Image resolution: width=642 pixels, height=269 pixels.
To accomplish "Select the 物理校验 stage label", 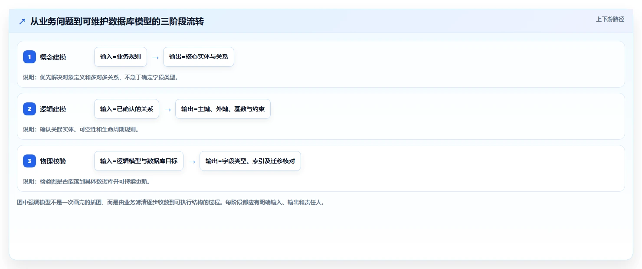I will coord(53,161).
